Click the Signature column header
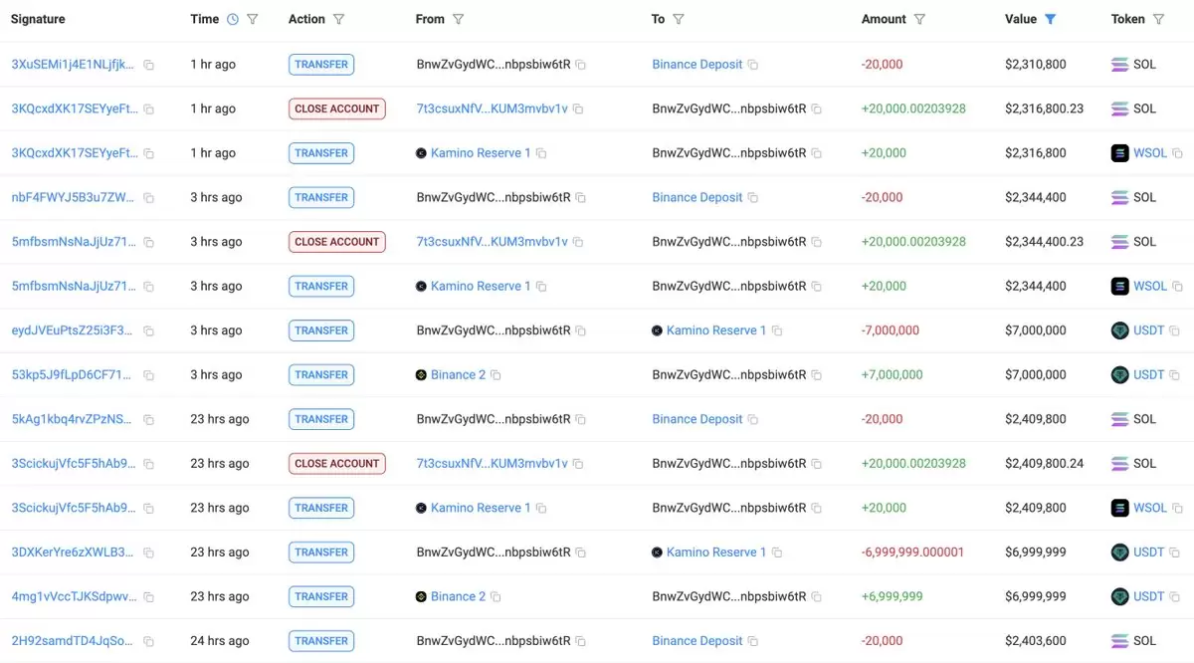This screenshot has width=1194, height=663. [38, 19]
